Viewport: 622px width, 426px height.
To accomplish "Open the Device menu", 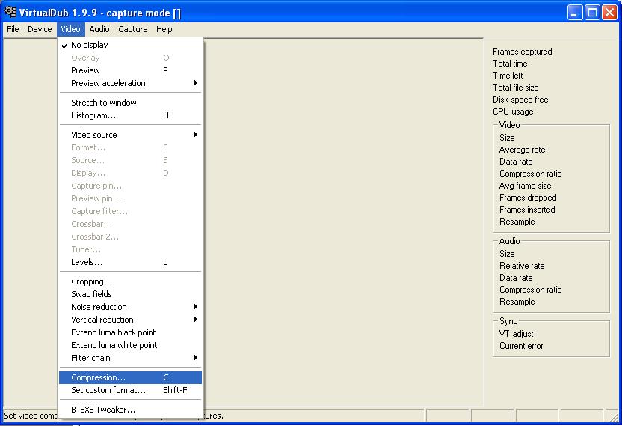I will (x=40, y=29).
